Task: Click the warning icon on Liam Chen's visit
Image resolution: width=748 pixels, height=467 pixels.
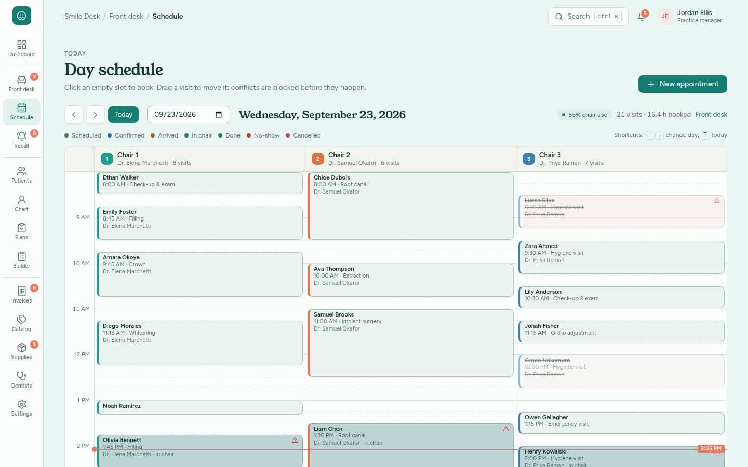Action: [506, 429]
